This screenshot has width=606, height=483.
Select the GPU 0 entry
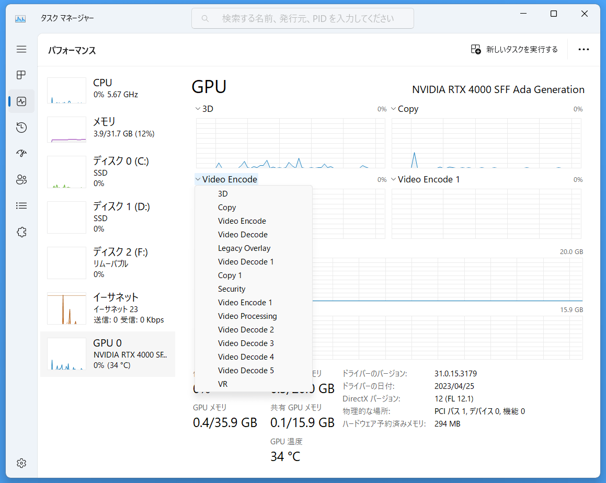(x=107, y=354)
